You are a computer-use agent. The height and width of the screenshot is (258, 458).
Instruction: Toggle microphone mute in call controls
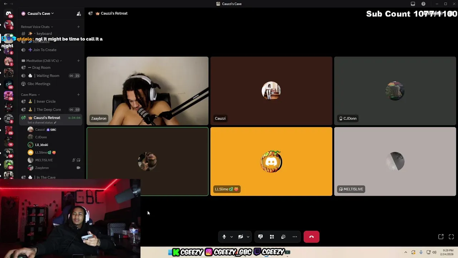click(224, 237)
